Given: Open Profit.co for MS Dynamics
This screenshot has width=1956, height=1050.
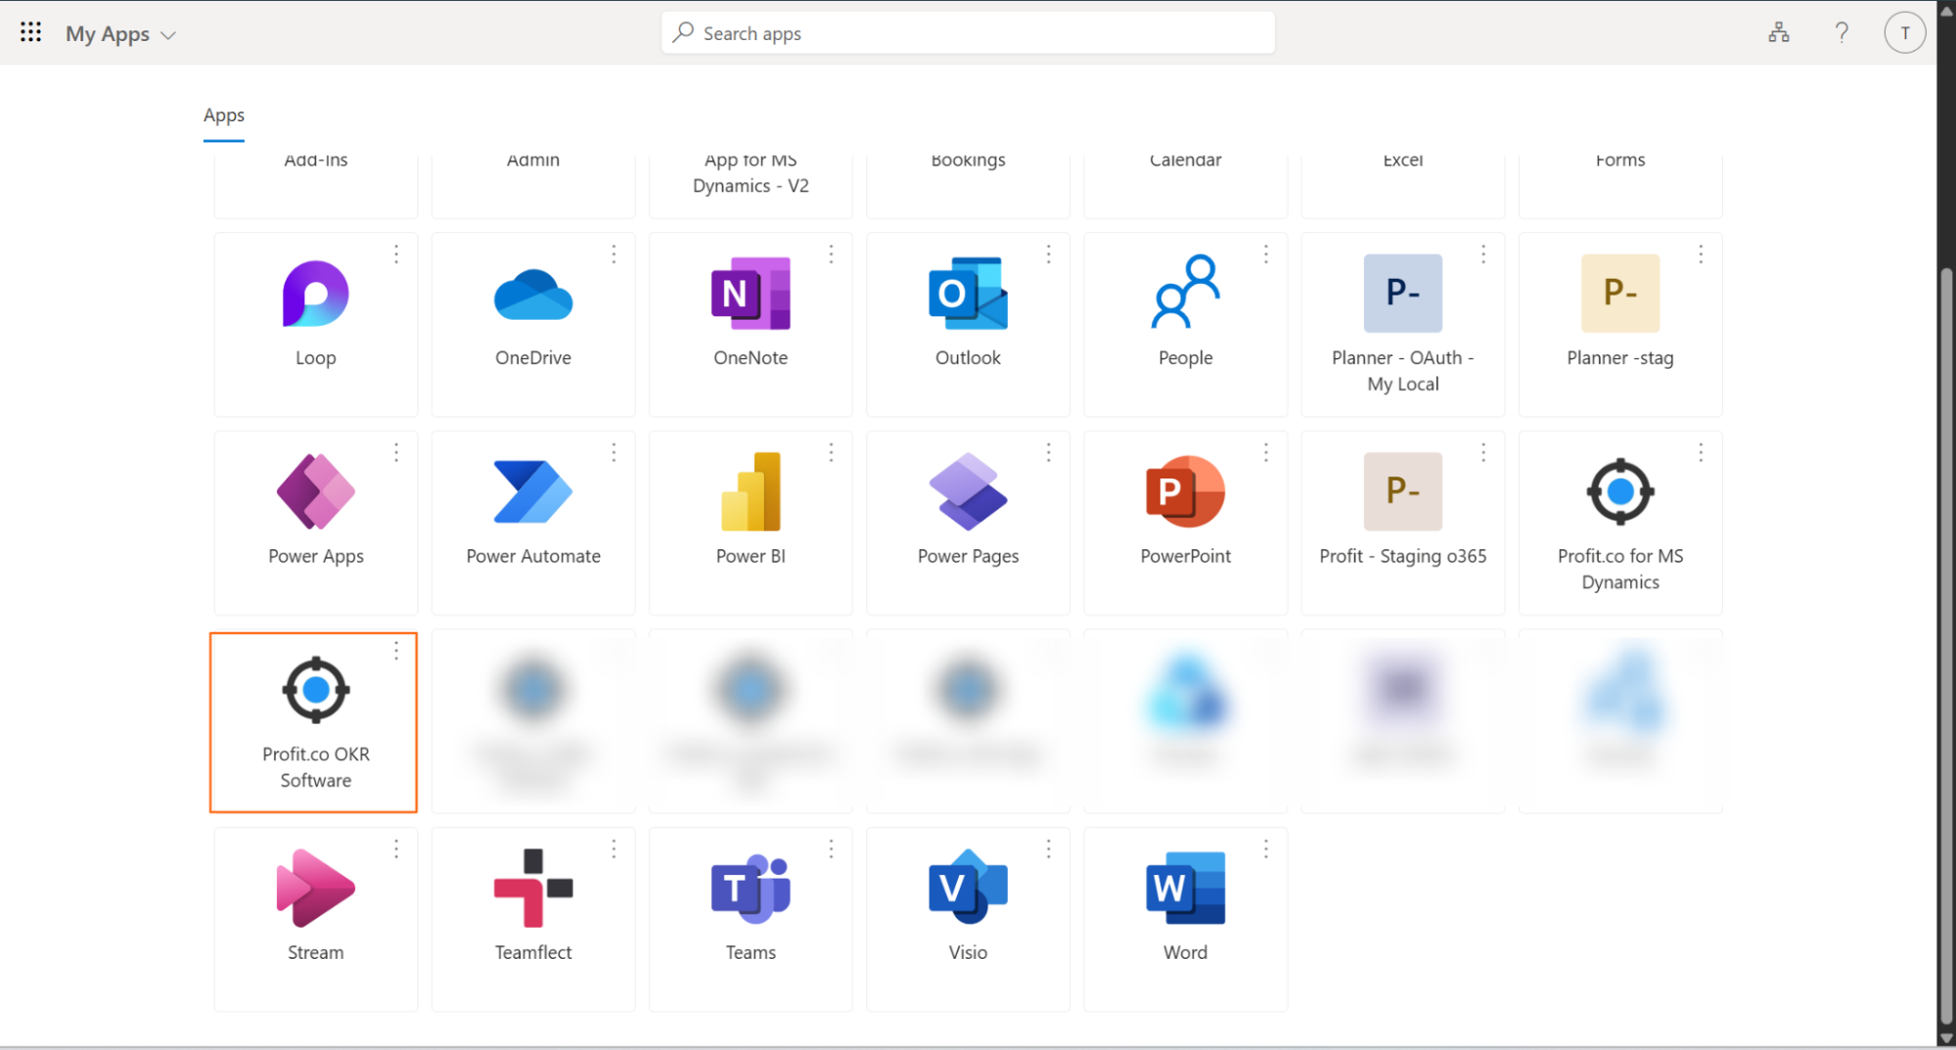Looking at the screenshot, I should click(1620, 523).
